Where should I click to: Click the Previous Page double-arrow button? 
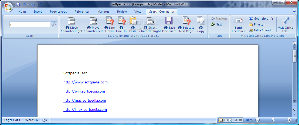(294, 105)
